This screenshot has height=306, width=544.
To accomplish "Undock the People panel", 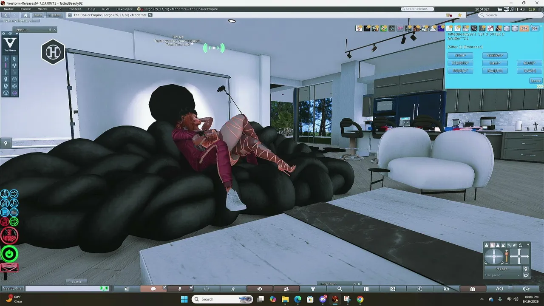I will click(x=50, y=30).
